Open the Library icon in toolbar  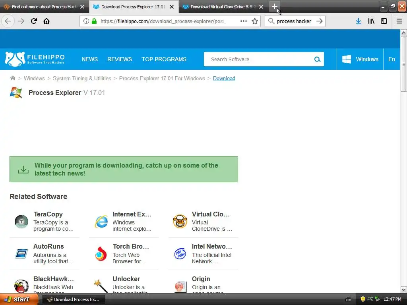371,21
